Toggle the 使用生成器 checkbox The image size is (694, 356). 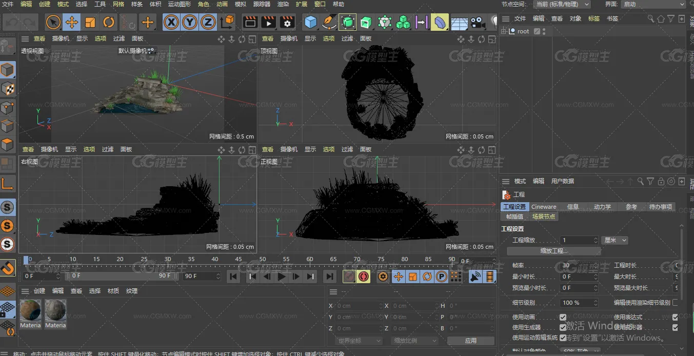563,327
